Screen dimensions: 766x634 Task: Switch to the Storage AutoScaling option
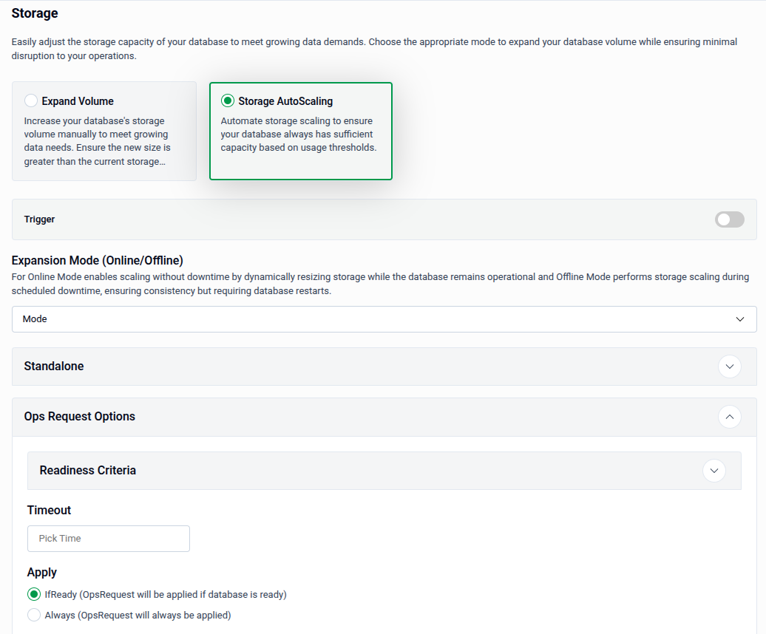pos(300,131)
